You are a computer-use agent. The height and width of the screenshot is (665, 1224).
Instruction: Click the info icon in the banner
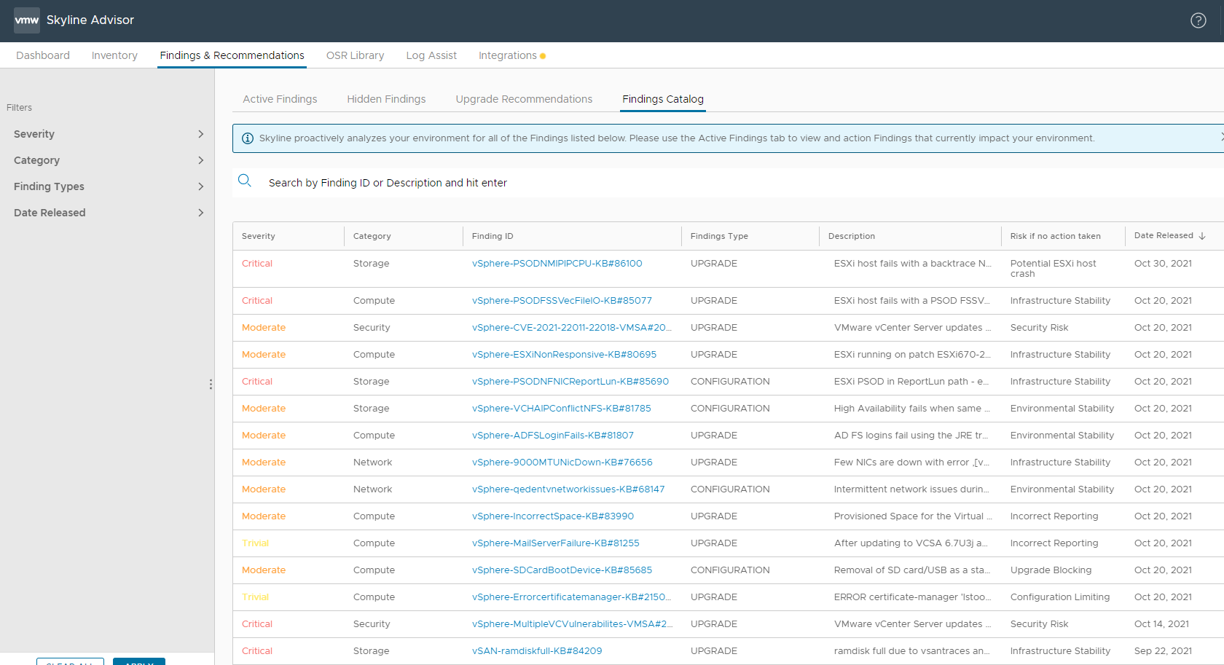tap(248, 138)
